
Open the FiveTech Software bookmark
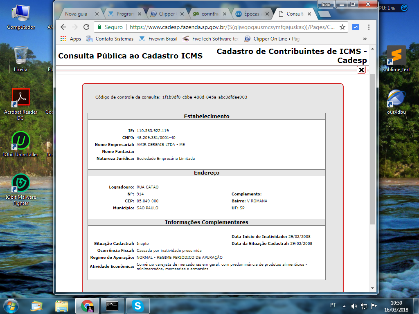click(x=210, y=39)
